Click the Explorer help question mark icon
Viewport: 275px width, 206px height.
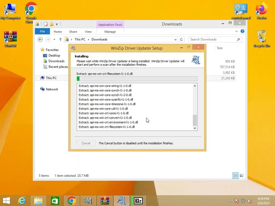click(243, 31)
